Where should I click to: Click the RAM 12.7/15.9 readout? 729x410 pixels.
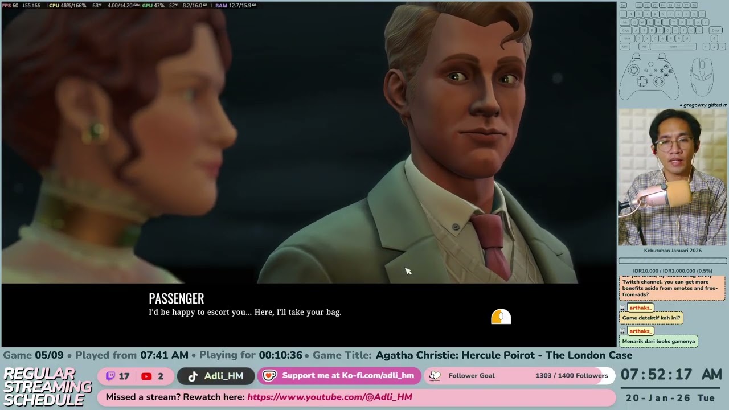(x=236, y=5)
